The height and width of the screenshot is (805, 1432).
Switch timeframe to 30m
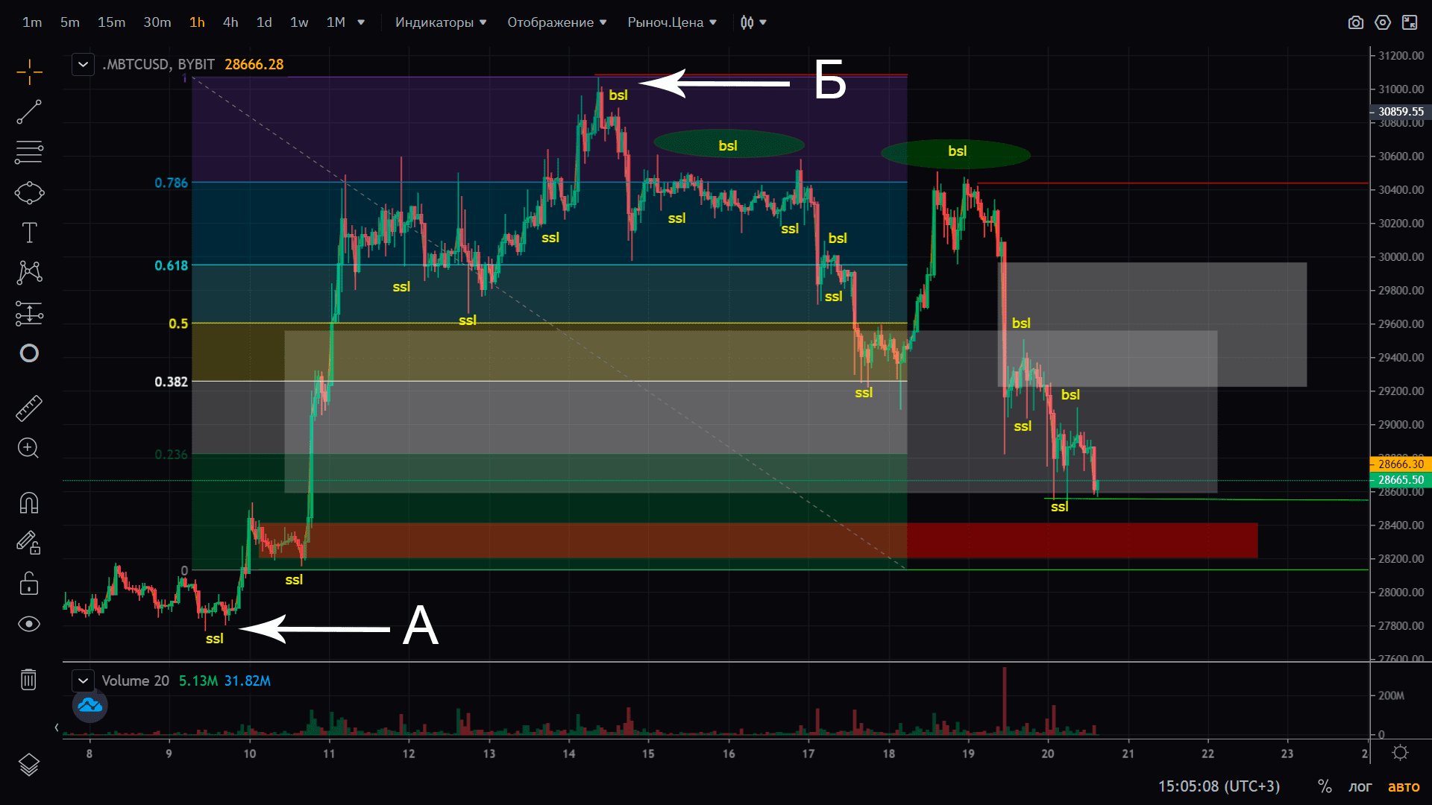157,22
